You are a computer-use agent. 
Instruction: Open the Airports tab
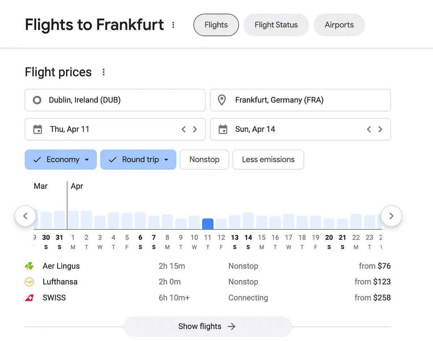point(339,25)
